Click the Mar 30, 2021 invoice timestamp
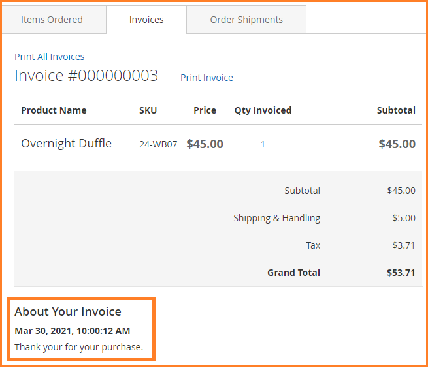Image resolution: width=428 pixels, height=368 pixels. 72,331
